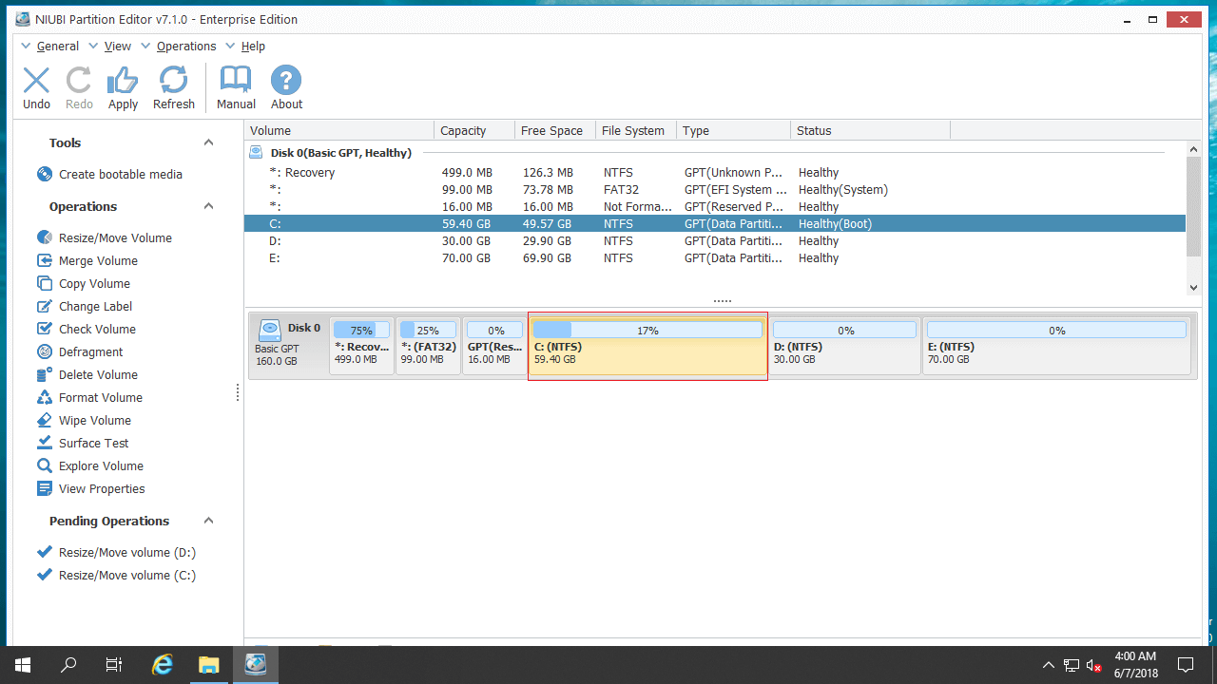Select Create bootable media tool

coord(109,174)
